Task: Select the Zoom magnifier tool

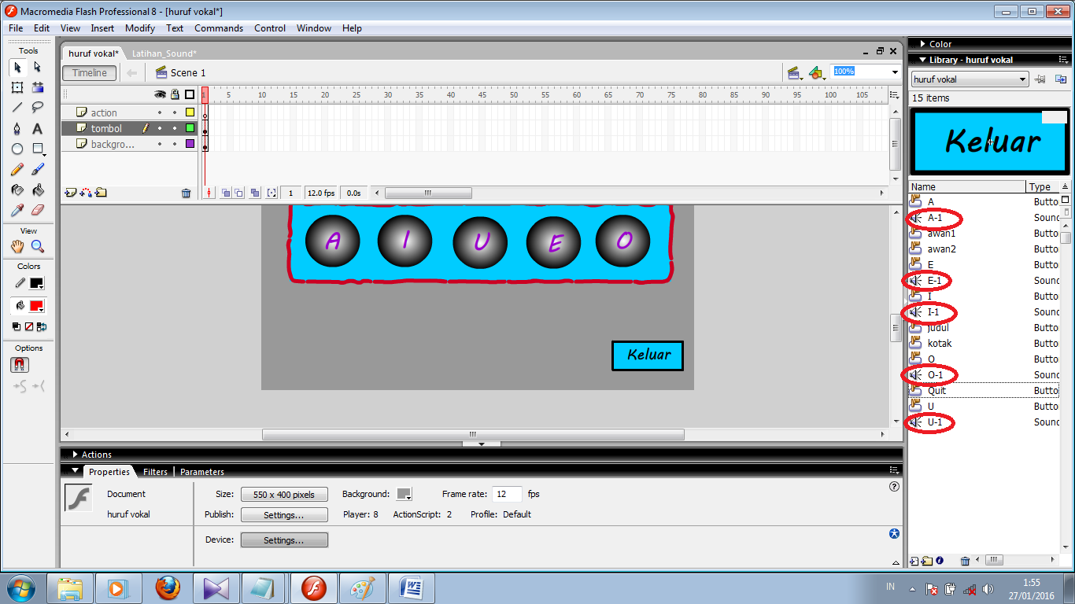Action: coord(38,246)
